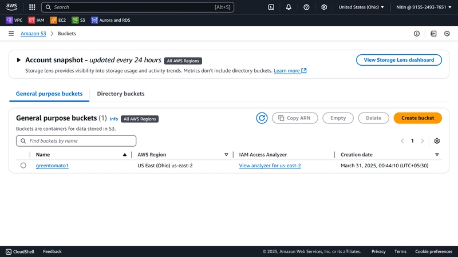458x257 pixels.
Task: Click the Buckets breadcrumb text
Action: (x=67, y=34)
